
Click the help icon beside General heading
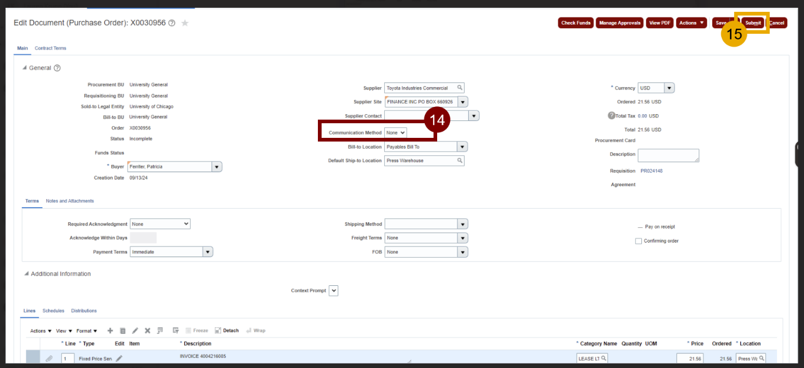coord(57,68)
